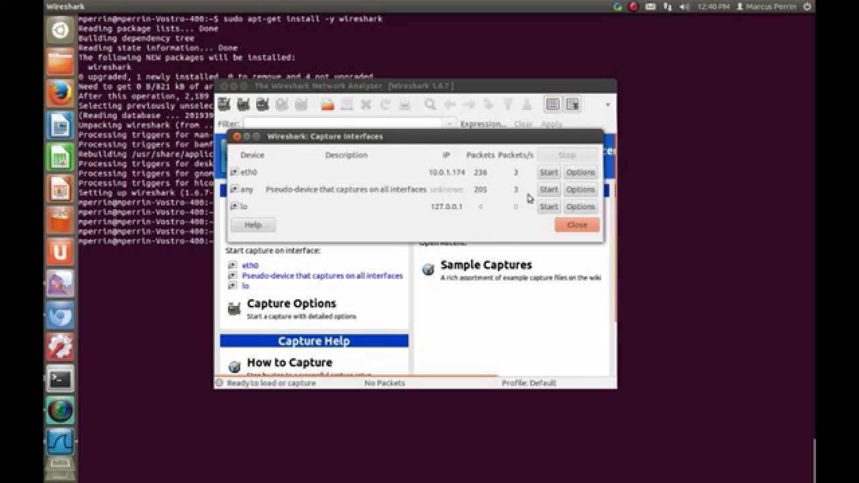Open Sample Captures on the start page
Image resolution: width=859 pixels, height=483 pixels.
(486, 265)
